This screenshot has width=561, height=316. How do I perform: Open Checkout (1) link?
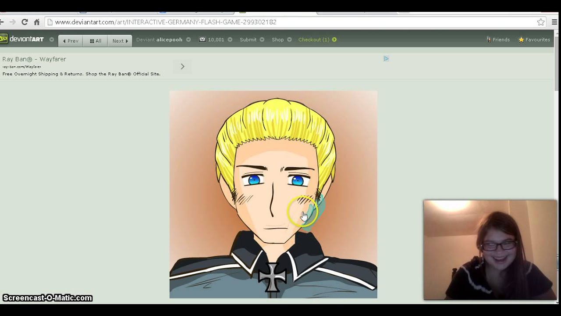pyautogui.click(x=314, y=39)
